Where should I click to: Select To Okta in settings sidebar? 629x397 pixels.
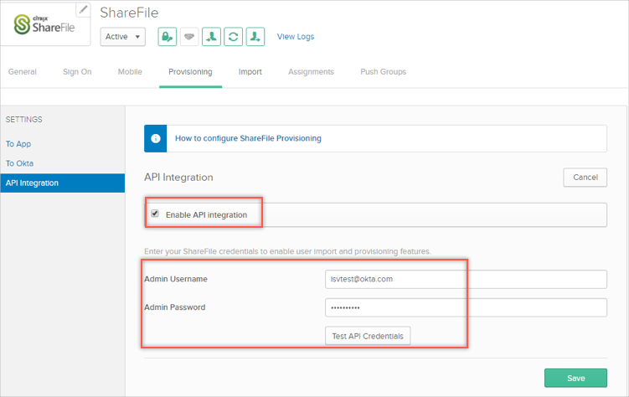point(20,163)
